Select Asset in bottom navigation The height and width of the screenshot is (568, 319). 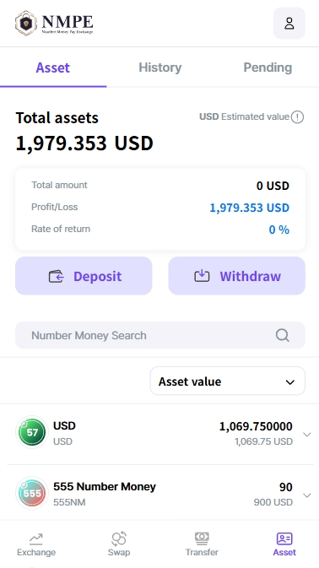point(284,544)
